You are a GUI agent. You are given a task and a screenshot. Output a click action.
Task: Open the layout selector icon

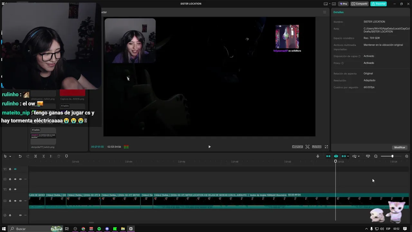click(325, 4)
